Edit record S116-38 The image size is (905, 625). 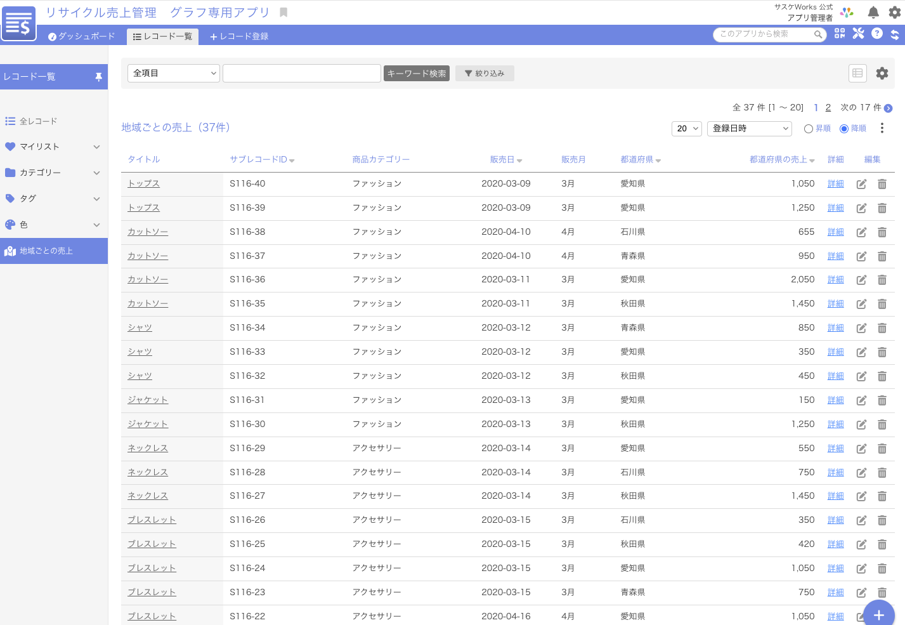point(861,232)
